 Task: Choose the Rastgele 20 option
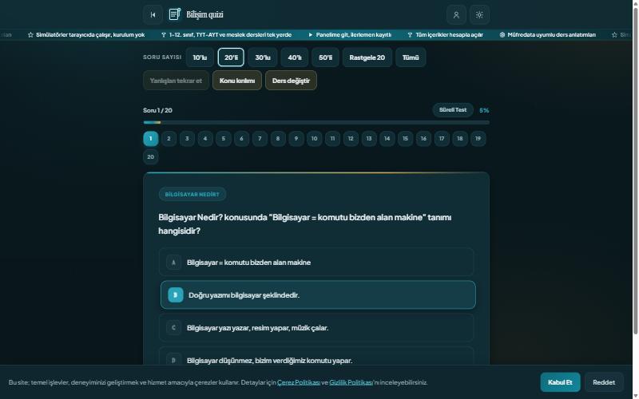367,57
